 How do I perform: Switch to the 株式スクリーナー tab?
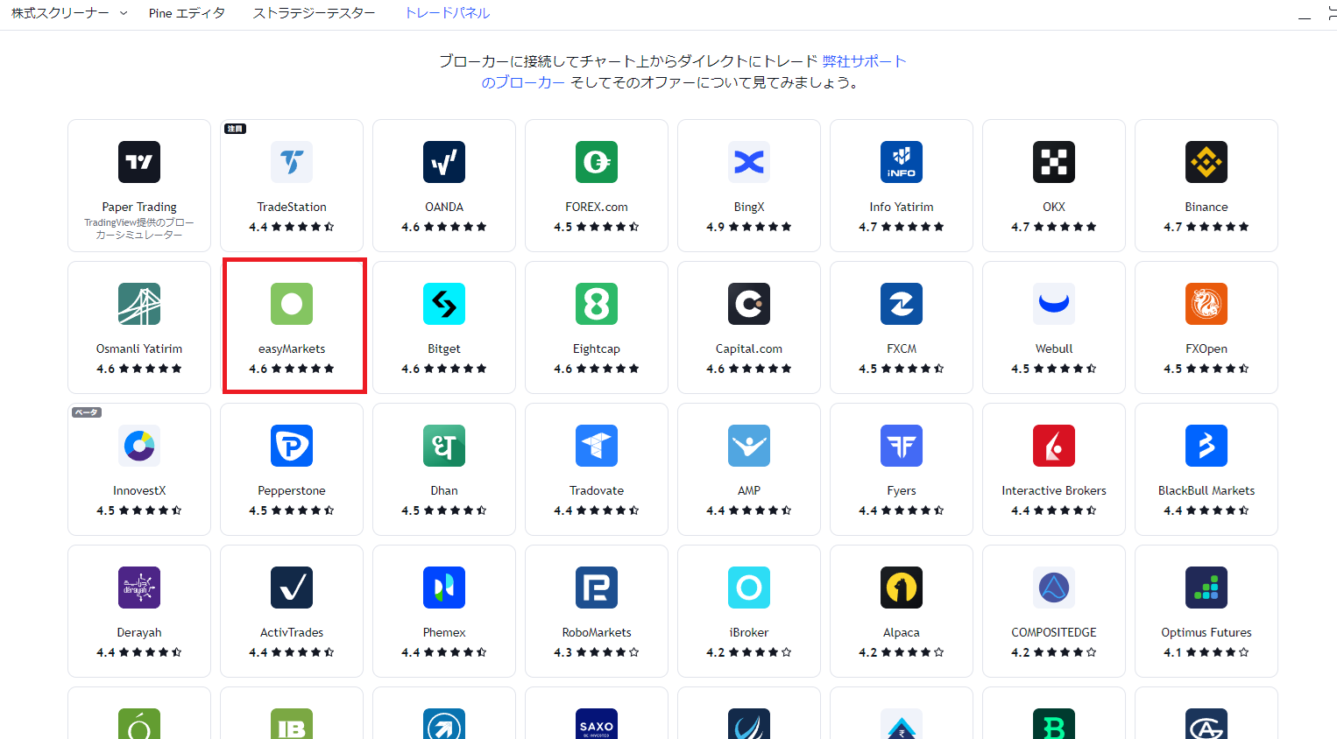click(60, 13)
